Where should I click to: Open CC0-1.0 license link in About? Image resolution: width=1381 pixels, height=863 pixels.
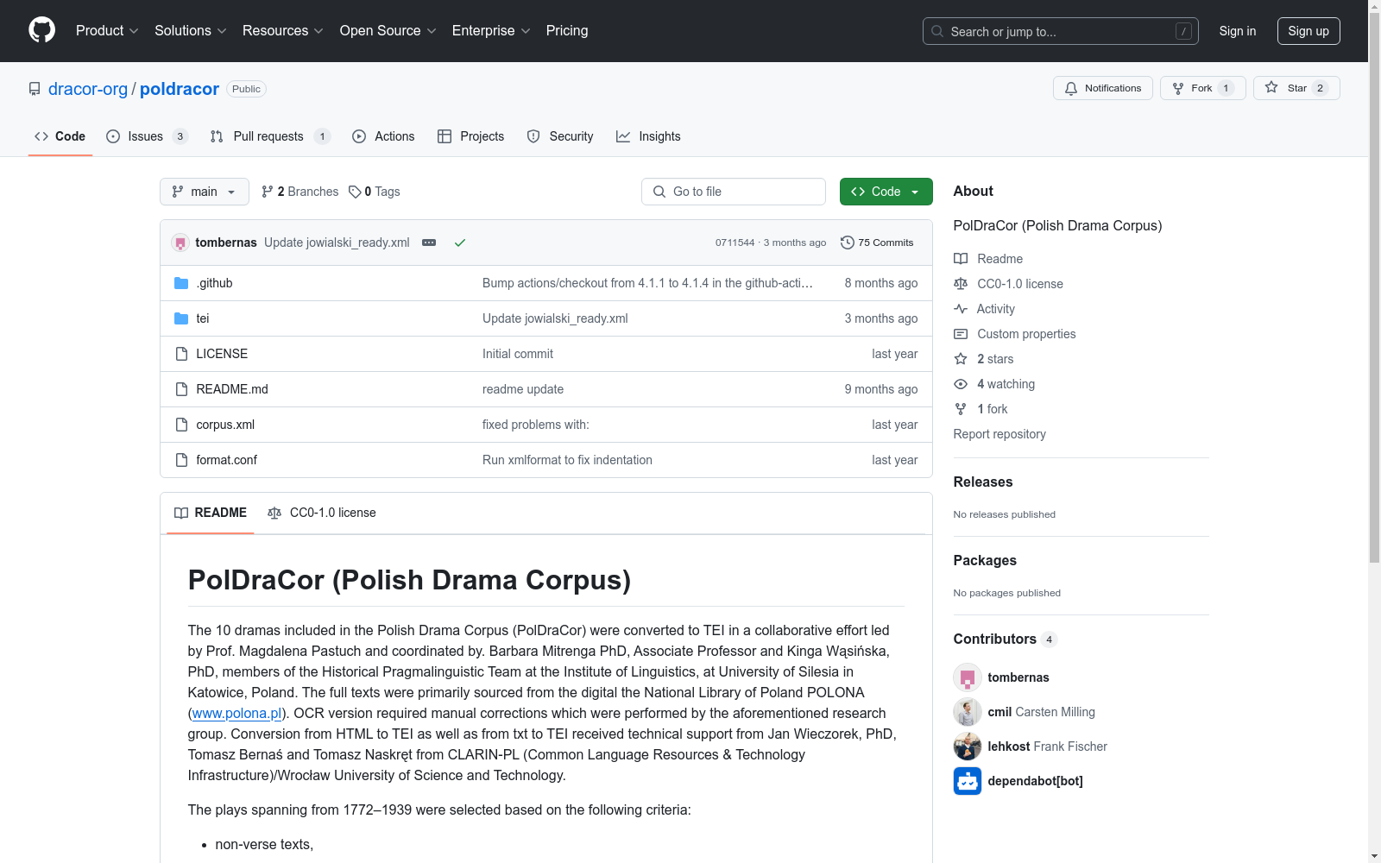tap(1008, 284)
